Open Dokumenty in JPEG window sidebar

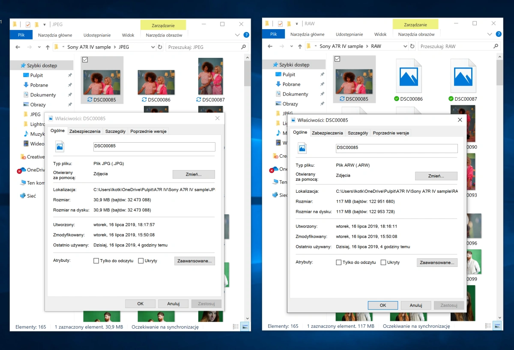pos(43,95)
